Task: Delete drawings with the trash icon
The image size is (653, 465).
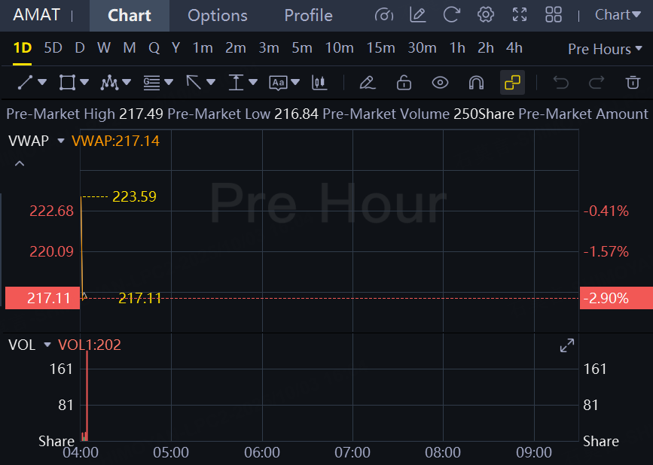Action: [x=633, y=82]
